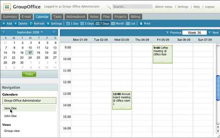
Task: Select day 30 in mini calendar
Action: coord(22,63)
